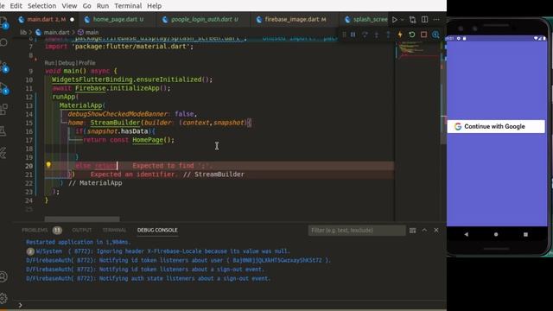Click the lib breadcrumb folder

click(x=23, y=32)
